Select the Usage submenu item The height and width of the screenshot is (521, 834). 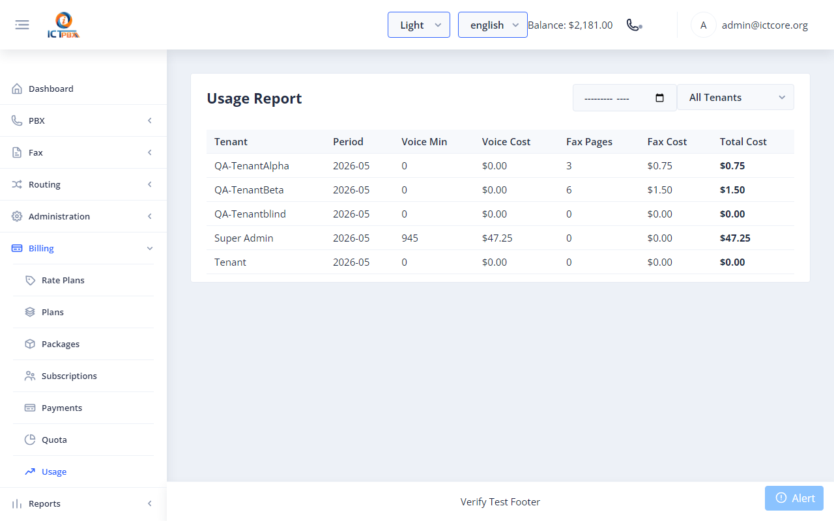83,472
